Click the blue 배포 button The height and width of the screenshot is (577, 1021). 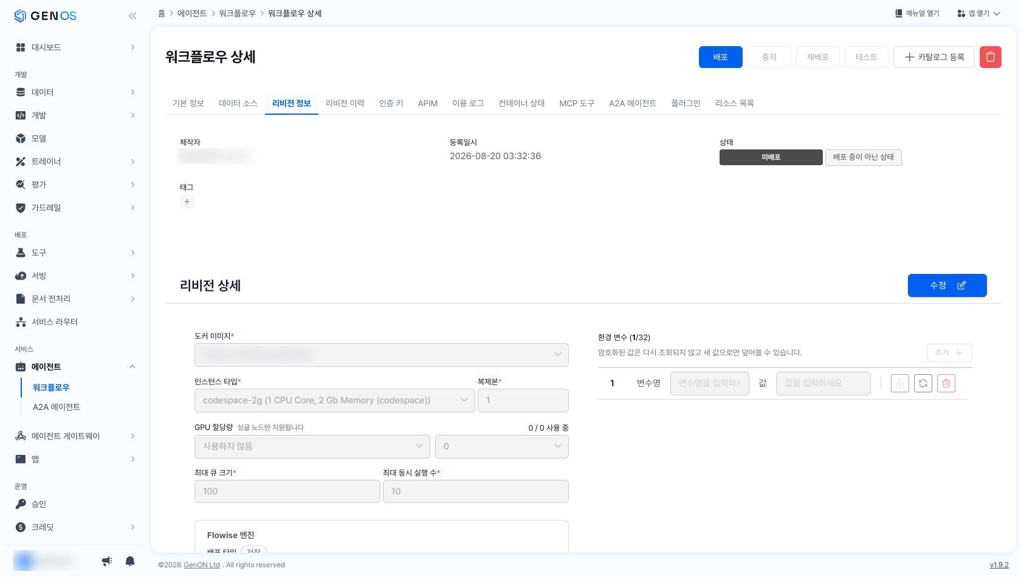(721, 57)
